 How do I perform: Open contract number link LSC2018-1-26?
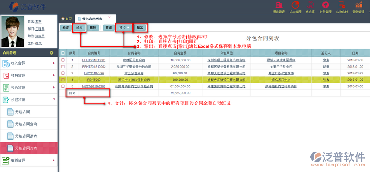94,74
